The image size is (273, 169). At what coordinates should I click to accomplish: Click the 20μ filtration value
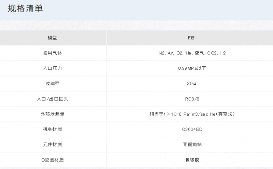tap(192, 84)
